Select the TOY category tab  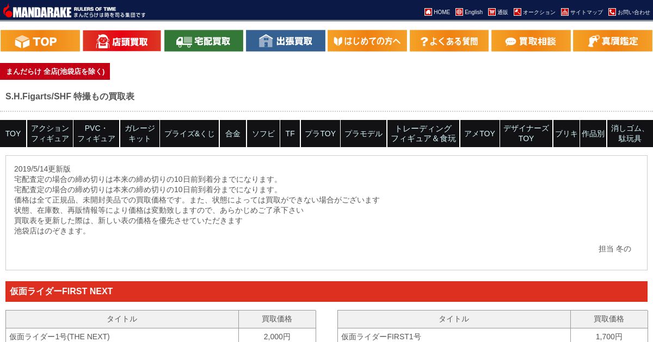(x=13, y=134)
